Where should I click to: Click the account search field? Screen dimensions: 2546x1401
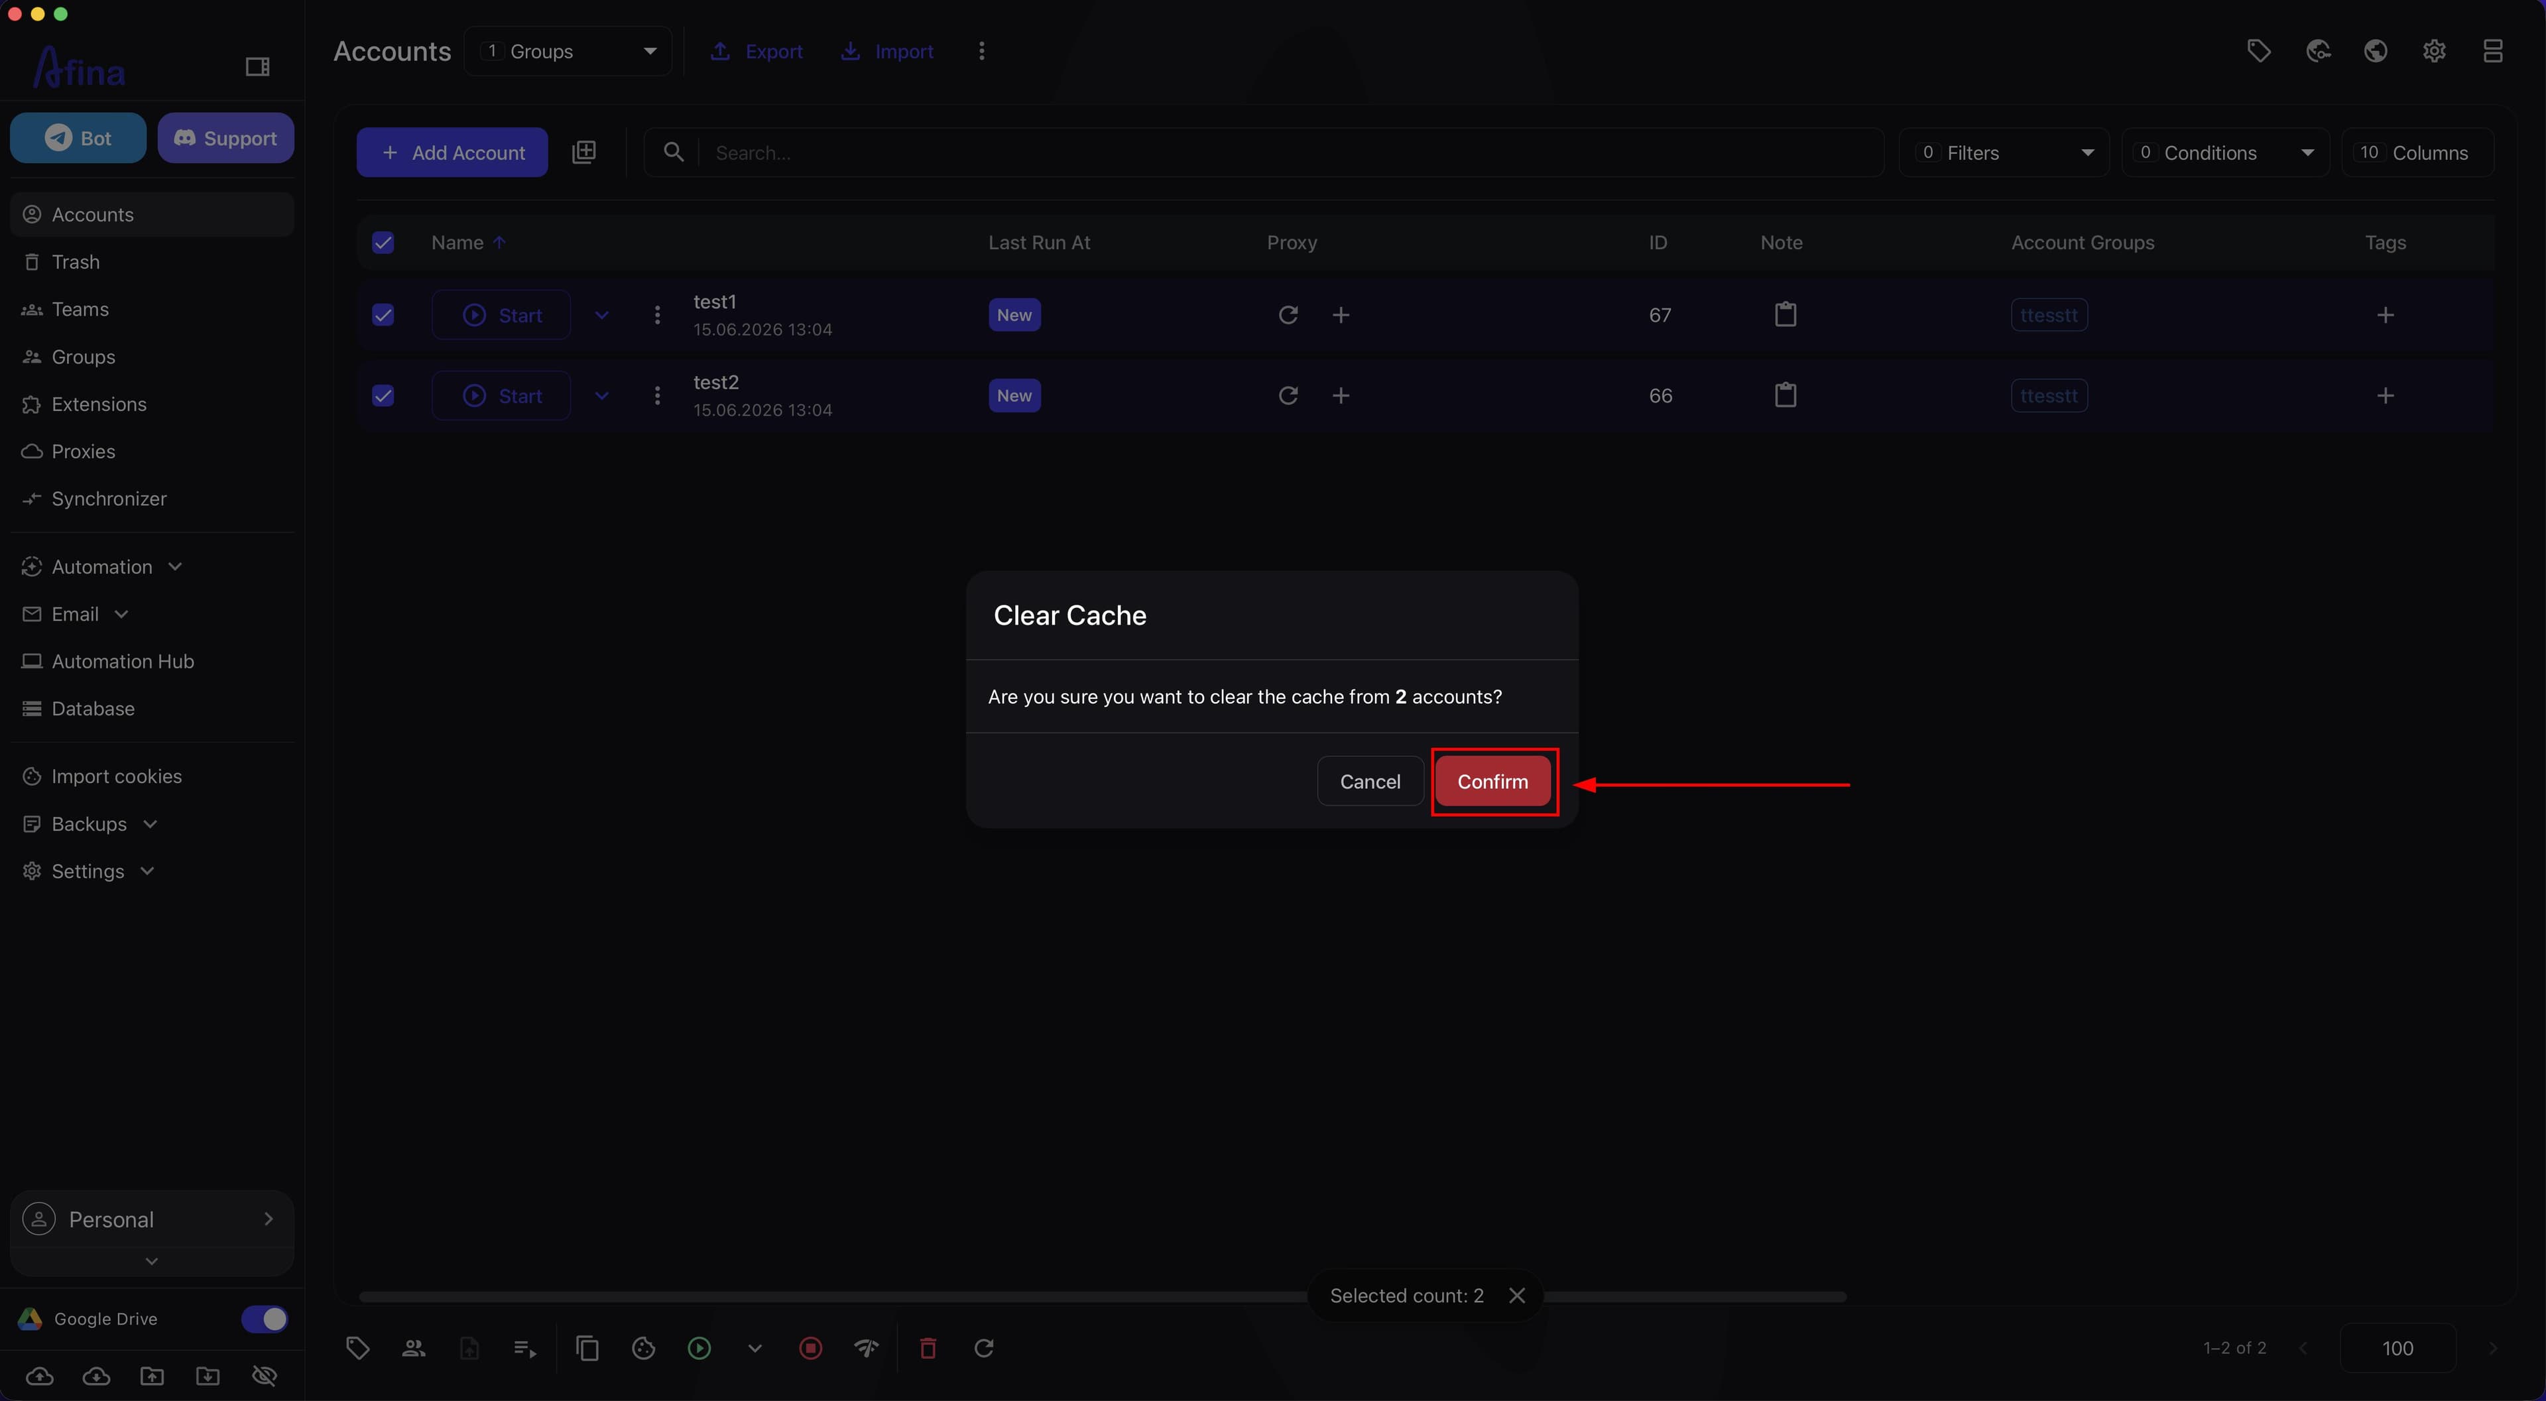pos(1264,152)
